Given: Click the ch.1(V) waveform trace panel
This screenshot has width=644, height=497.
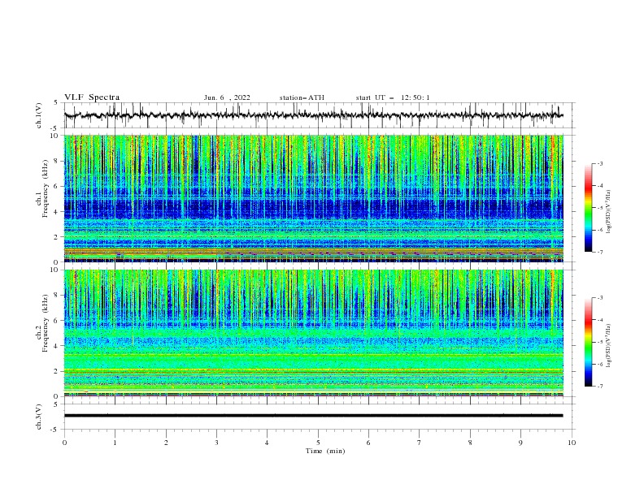Looking at the screenshot, I should point(320,115).
